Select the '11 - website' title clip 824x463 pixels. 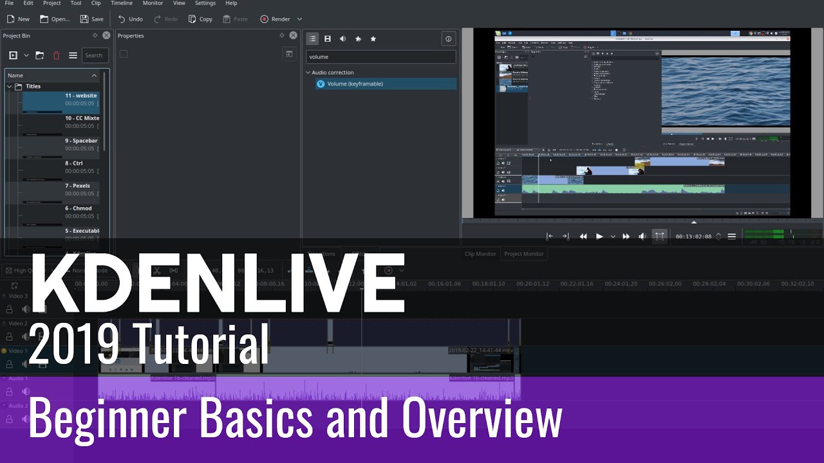pos(61,102)
